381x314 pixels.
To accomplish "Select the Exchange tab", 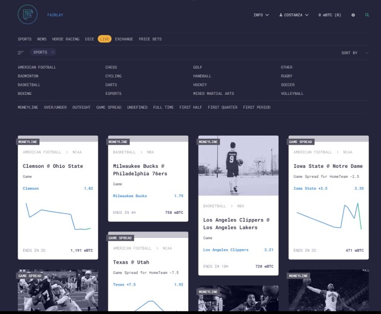I will click(x=124, y=39).
